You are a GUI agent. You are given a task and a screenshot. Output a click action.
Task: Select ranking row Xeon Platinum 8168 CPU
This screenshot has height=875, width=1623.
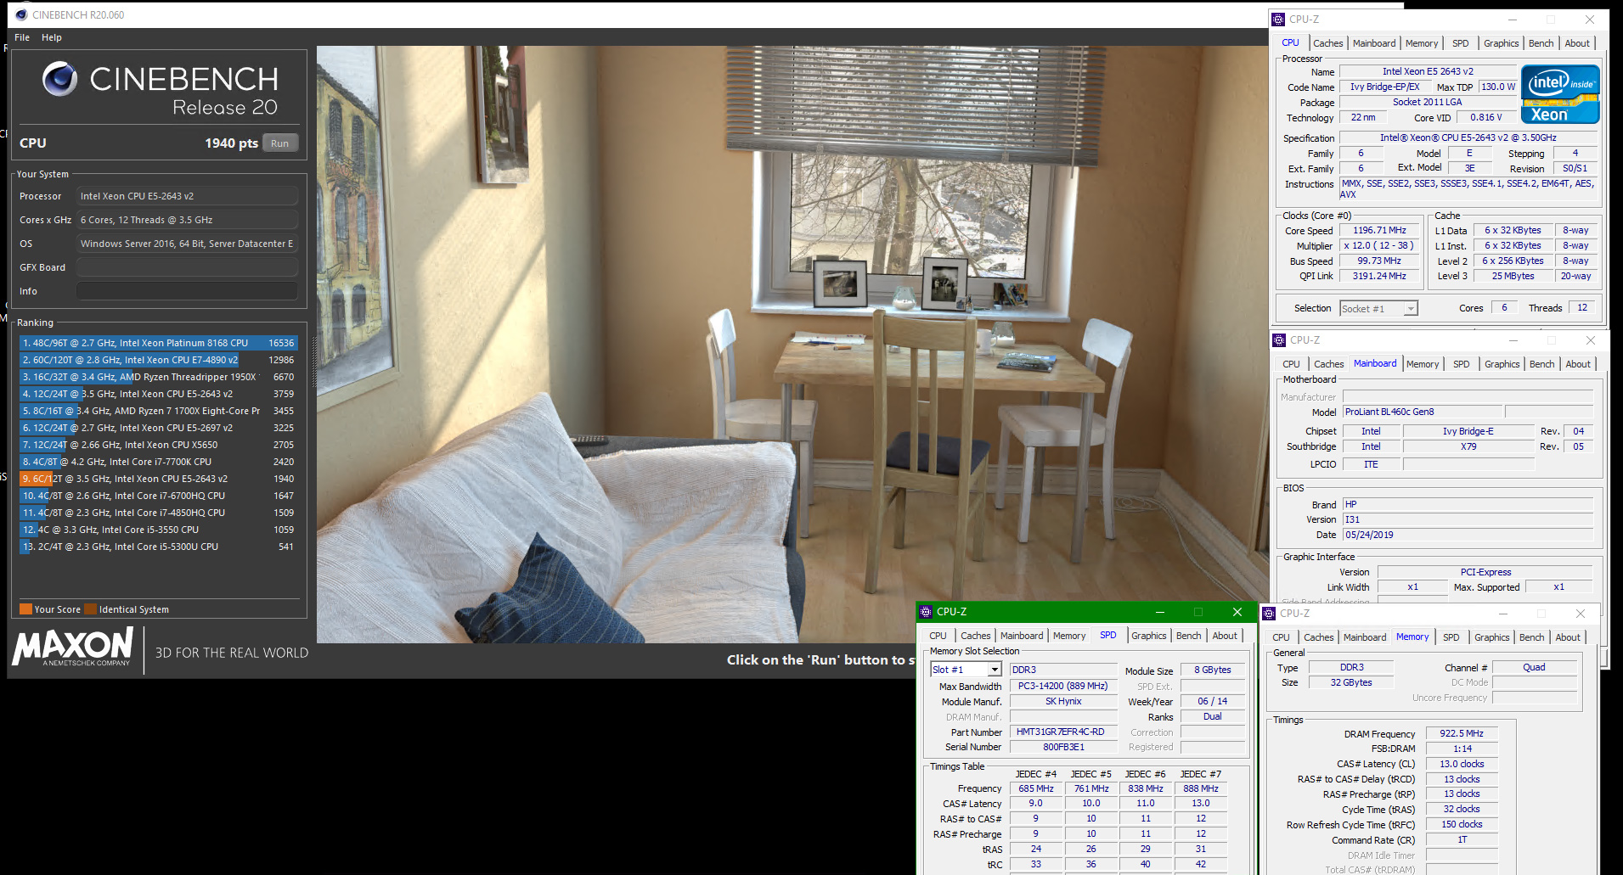[x=158, y=343]
